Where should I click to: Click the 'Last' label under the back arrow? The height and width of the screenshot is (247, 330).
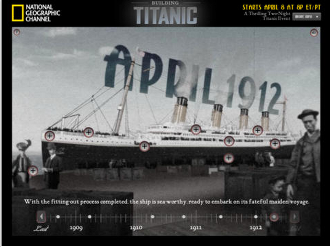41,228
